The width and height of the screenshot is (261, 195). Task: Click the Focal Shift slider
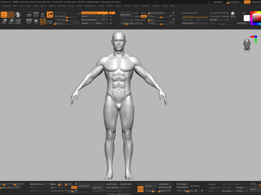coord(67,16)
